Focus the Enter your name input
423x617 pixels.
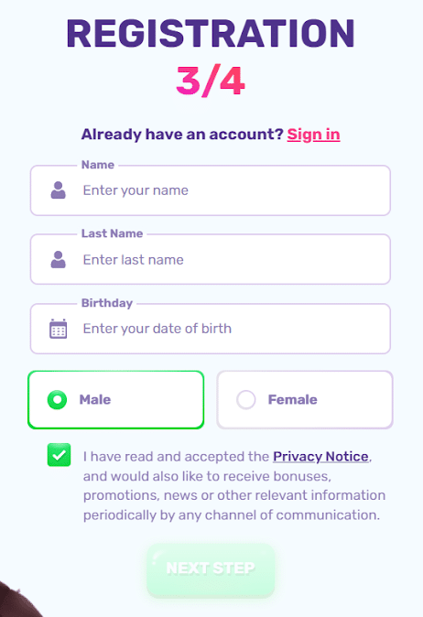point(211,190)
